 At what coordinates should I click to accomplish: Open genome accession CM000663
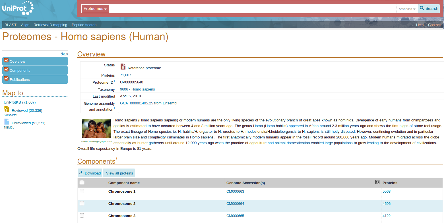pyautogui.click(x=235, y=192)
